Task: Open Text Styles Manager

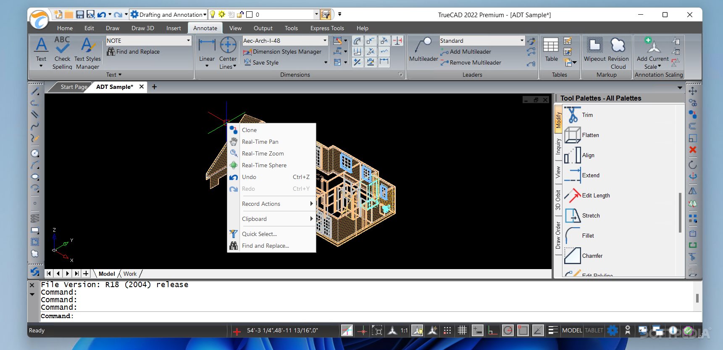Action: pos(87,52)
